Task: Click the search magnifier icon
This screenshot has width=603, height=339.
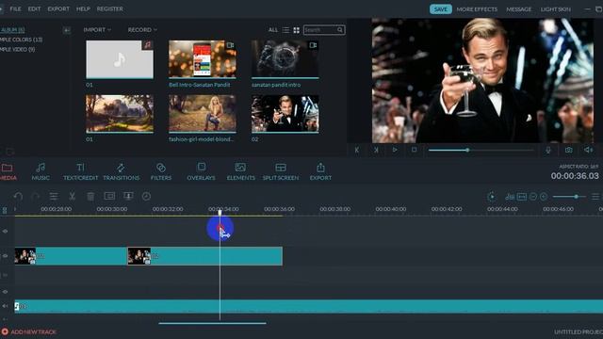Action: click(340, 29)
